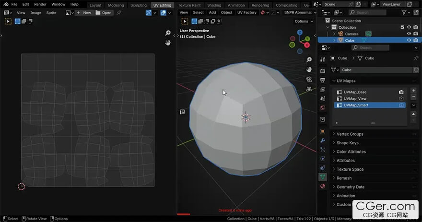422x222 pixels.
Task: Expand the Vertex Groups panel
Action: 350,134
